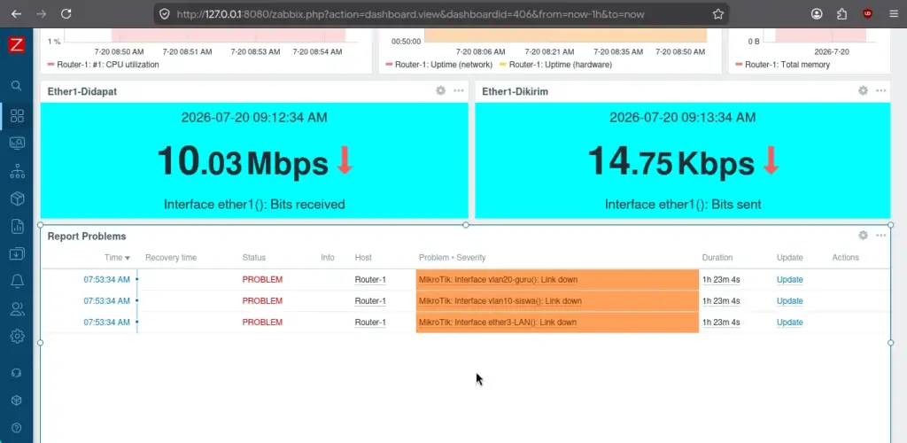The image size is (907, 443).
Task: Bookmark this page with the star icon
Action: tap(717, 14)
